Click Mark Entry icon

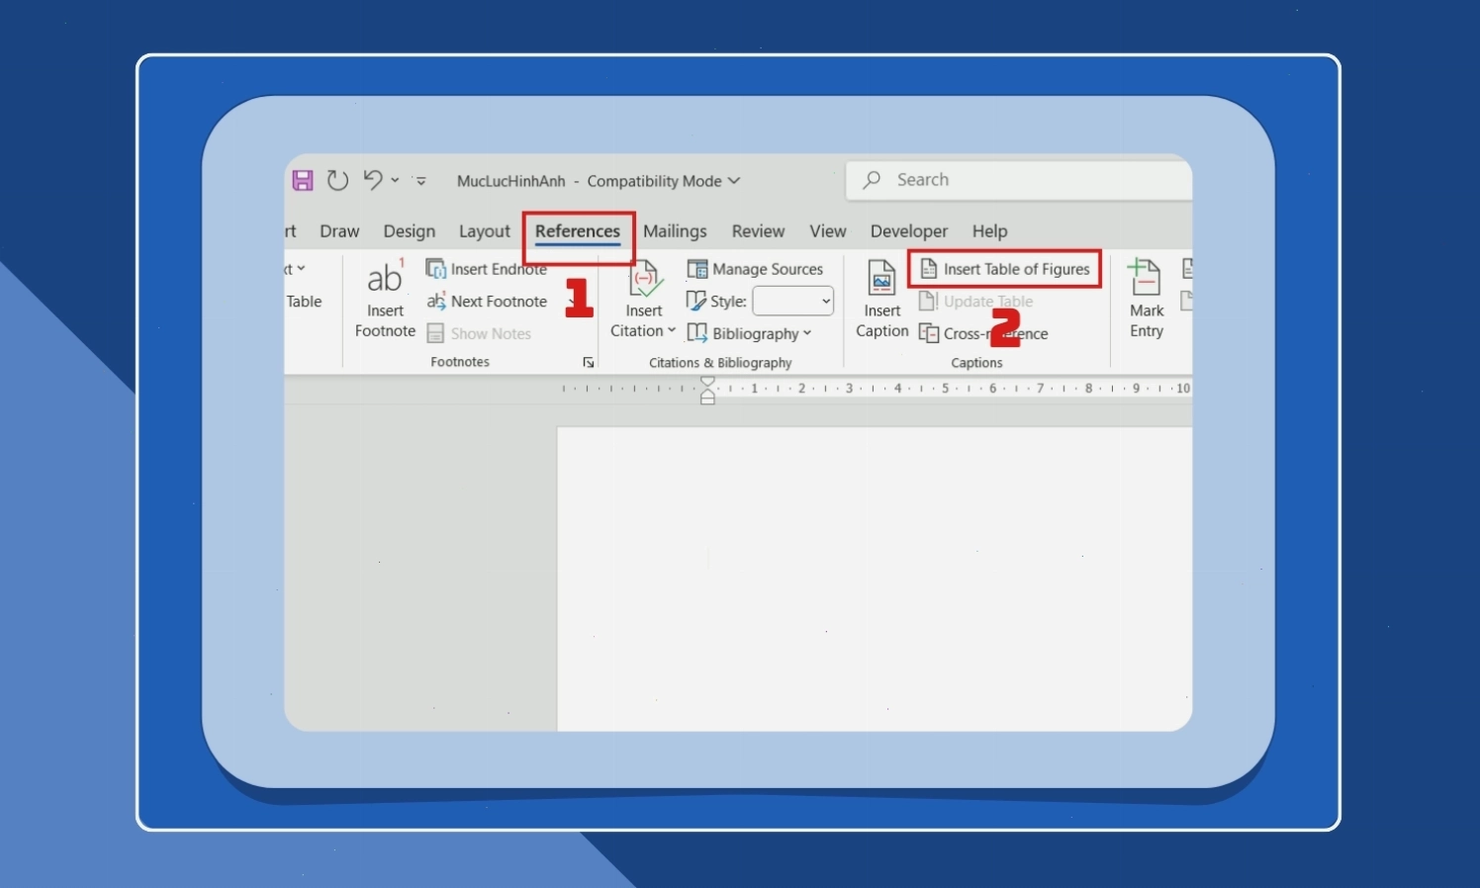tap(1146, 277)
